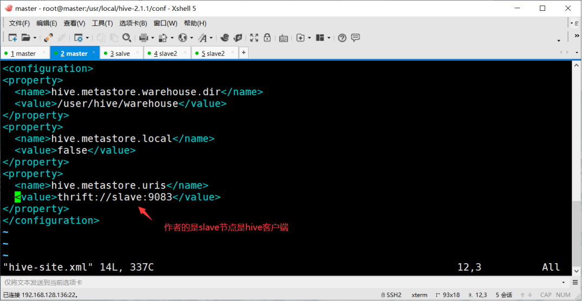Expand the globe encoding dropdown arrow
The image size is (582, 301).
point(192,38)
